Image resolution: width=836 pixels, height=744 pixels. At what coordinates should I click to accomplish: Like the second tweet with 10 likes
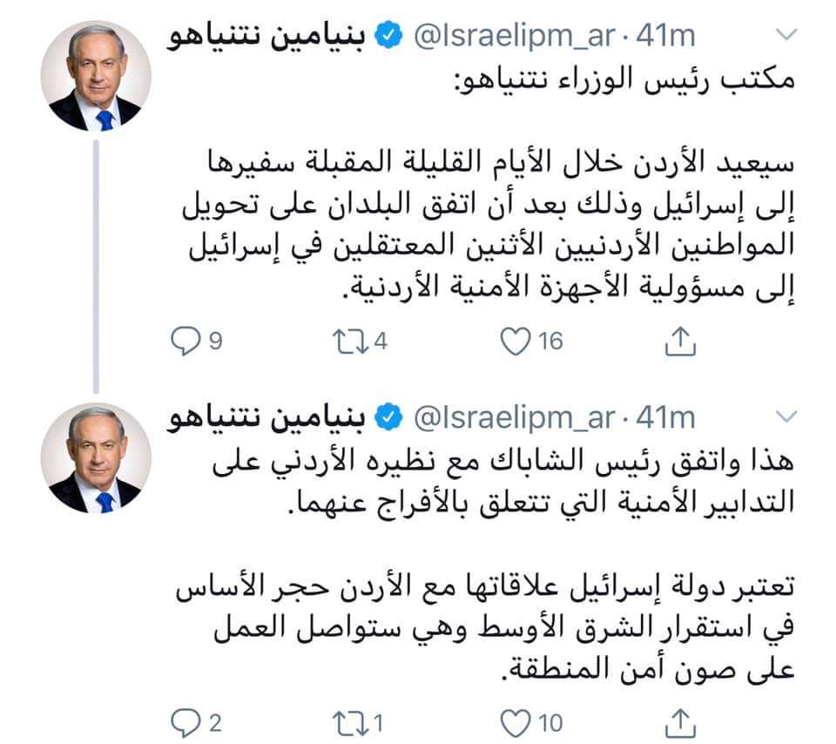[517, 722]
